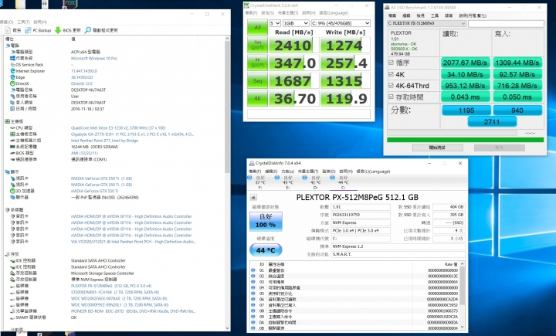This screenshot has height=336, width=556.
Task: Click the driver update magnifier icon
Action: (x=88, y=30)
